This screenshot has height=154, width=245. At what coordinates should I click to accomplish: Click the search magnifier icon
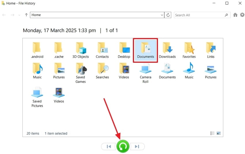(x=226, y=15)
